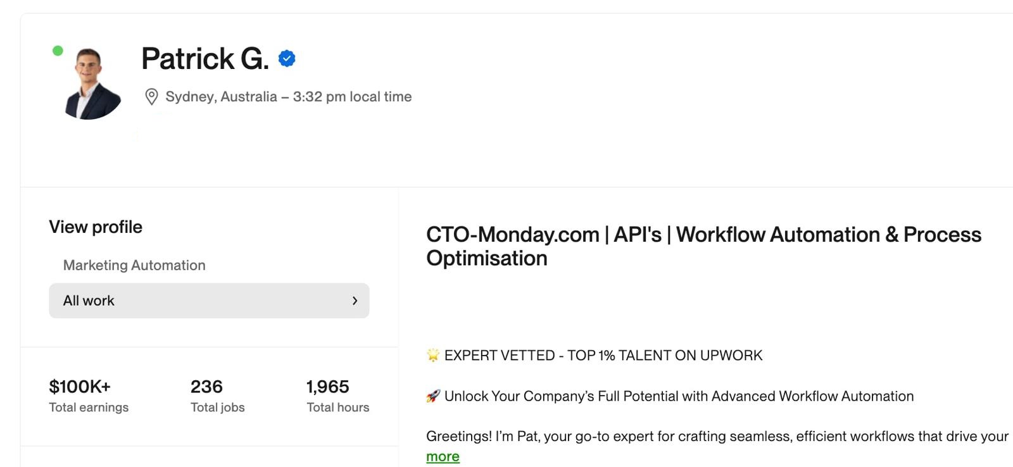Select the Marketing Automation specialized profile
Screen dimensions: 1013x467
[x=134, y=265]
